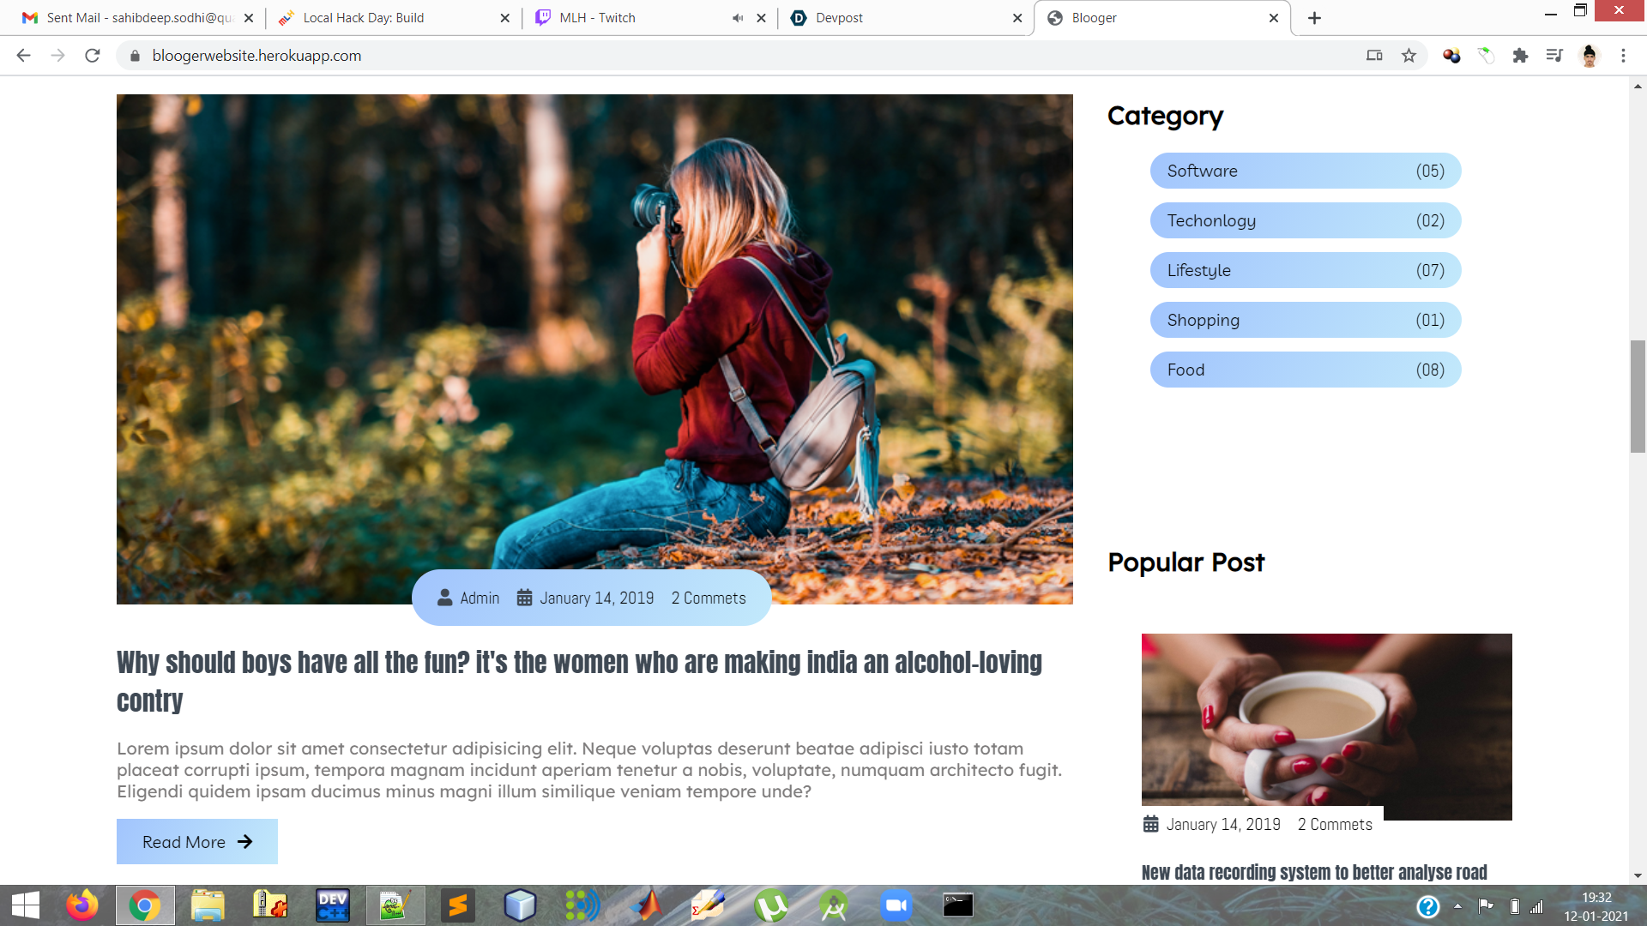Bookmark this page with star icon
The image size is (1647, 926).
point(1409,56)
